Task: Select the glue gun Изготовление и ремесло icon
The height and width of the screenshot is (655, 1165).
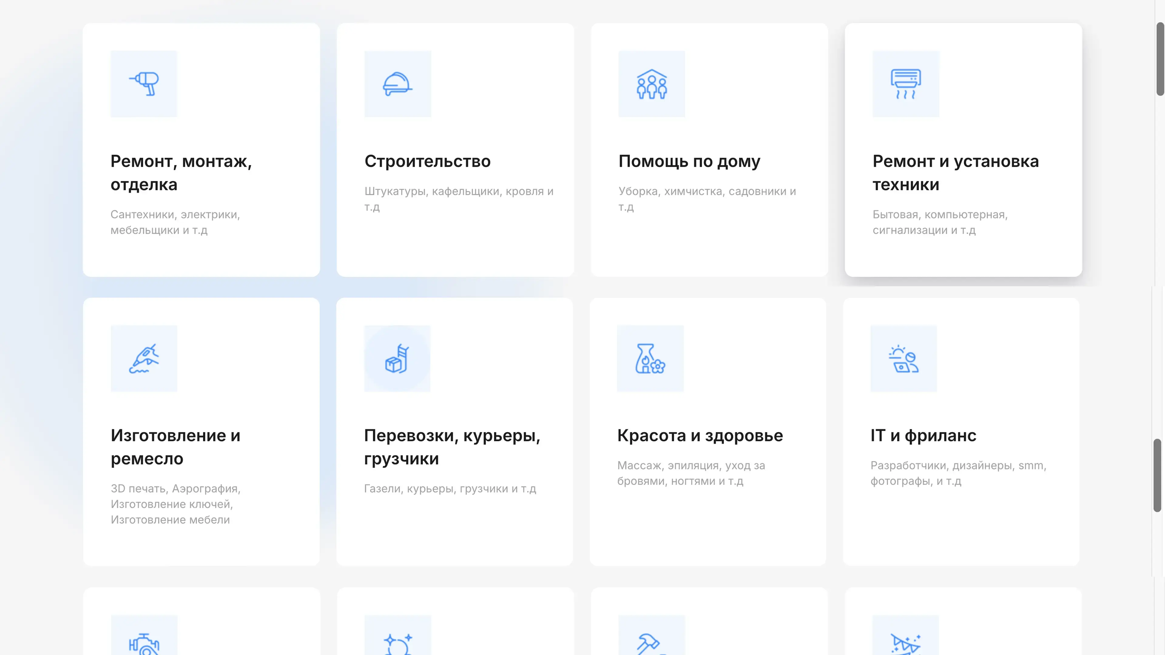Action: tap(144, 358)
